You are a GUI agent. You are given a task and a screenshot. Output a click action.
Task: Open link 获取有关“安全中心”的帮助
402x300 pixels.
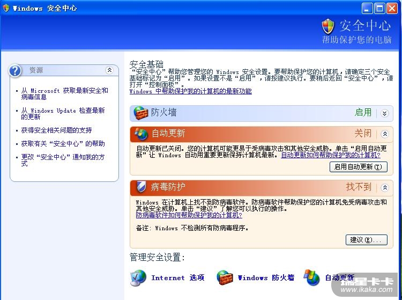[63, 144]
